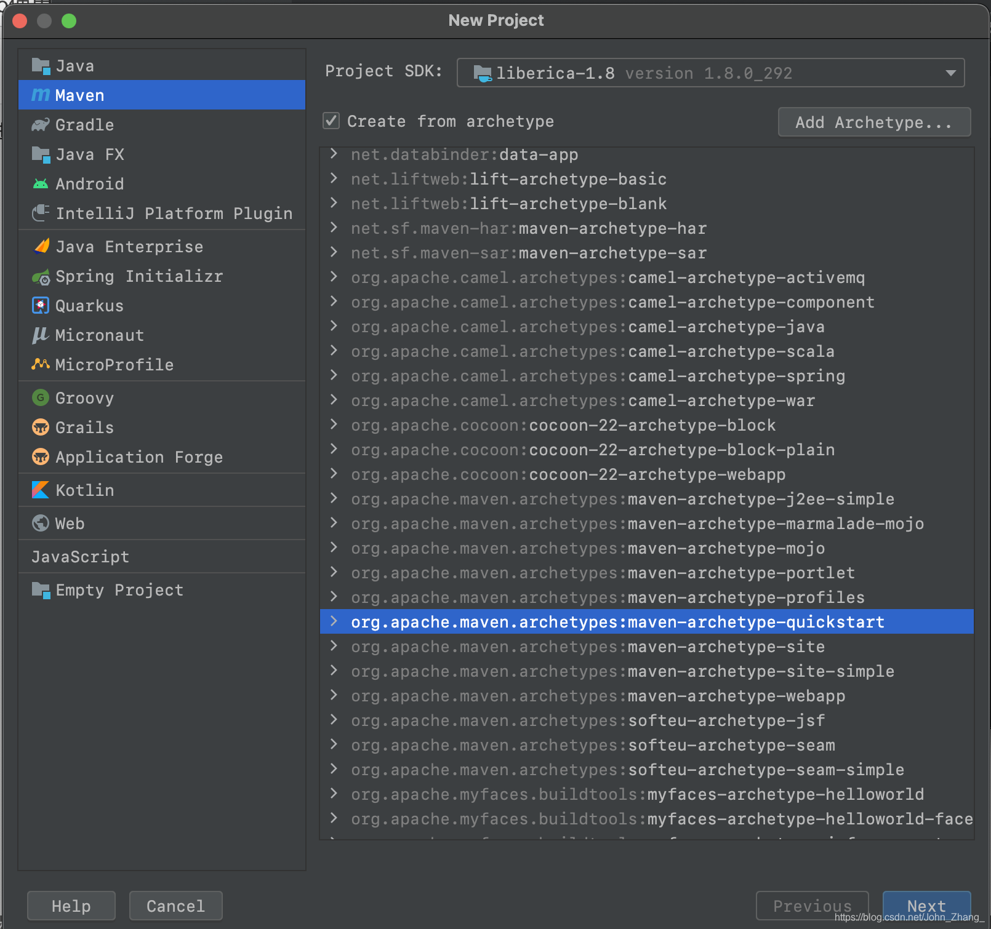Select the JavaScript project type

[x=81, y=557]
